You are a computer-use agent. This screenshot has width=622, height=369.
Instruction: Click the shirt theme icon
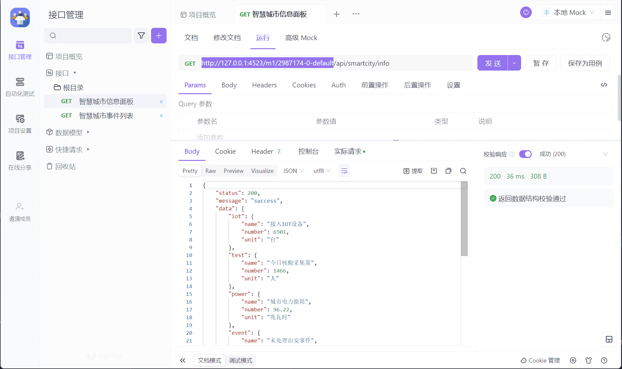click(588, 360)
